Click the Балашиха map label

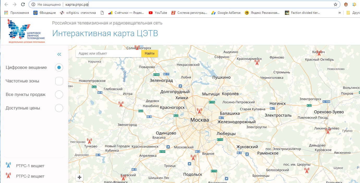[x=230, y=114]
